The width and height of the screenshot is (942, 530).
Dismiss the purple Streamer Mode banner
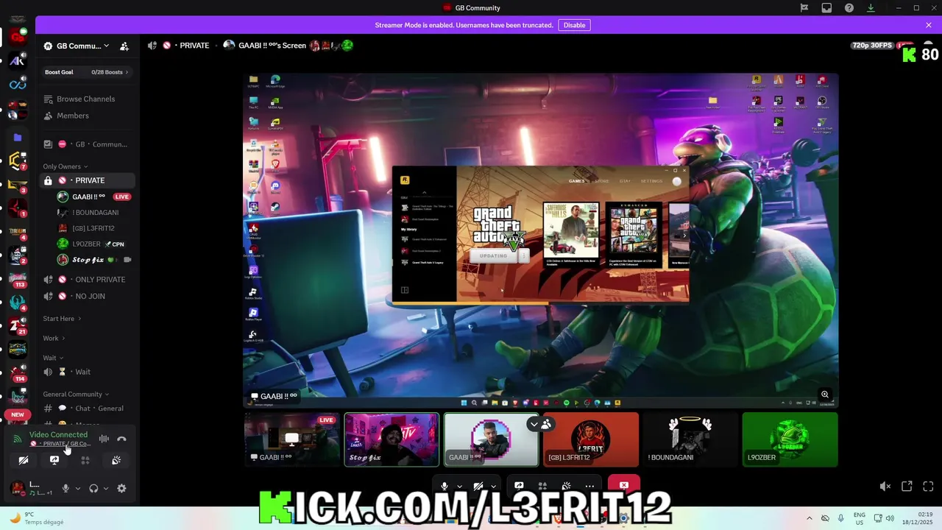click(x=929, y=25)
